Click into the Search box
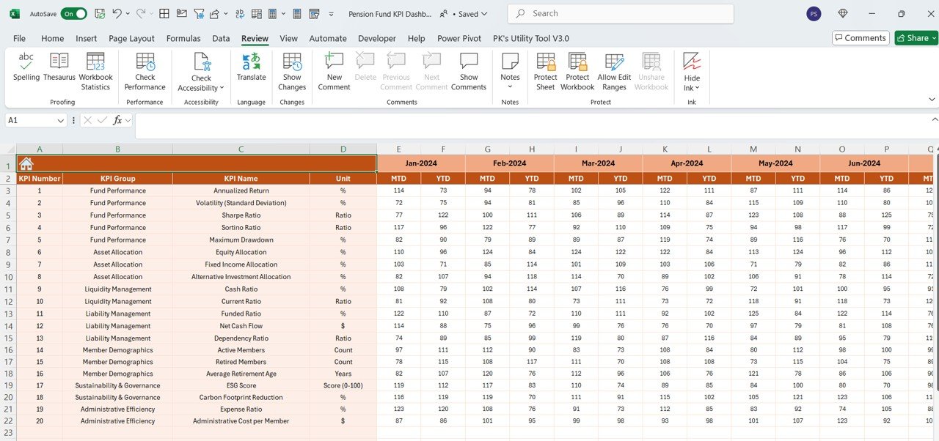 click(621, 13)
